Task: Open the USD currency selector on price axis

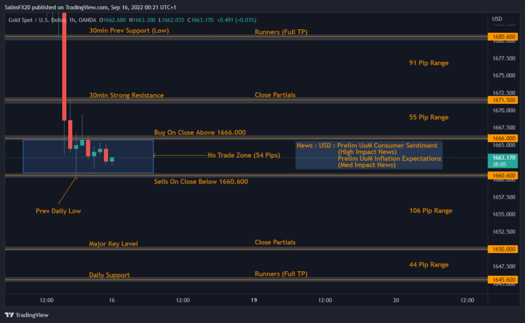Action: tap(497, 19)
